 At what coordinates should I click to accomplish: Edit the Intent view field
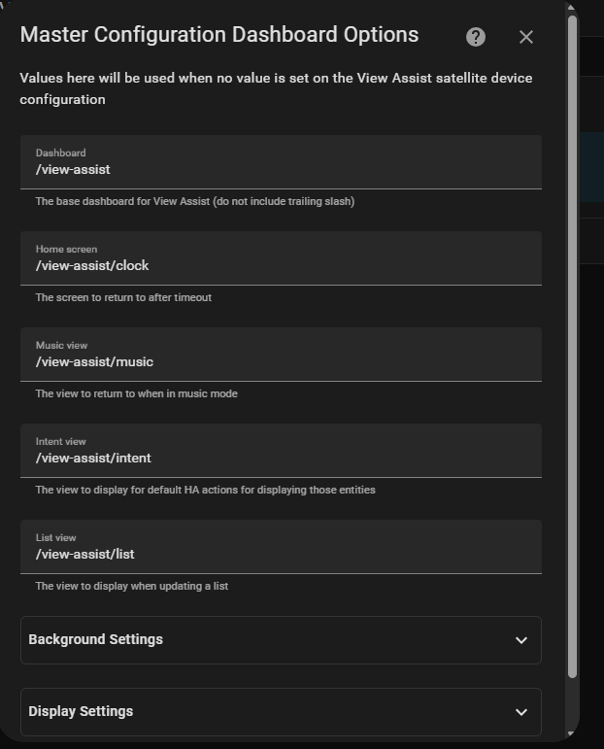281,451
